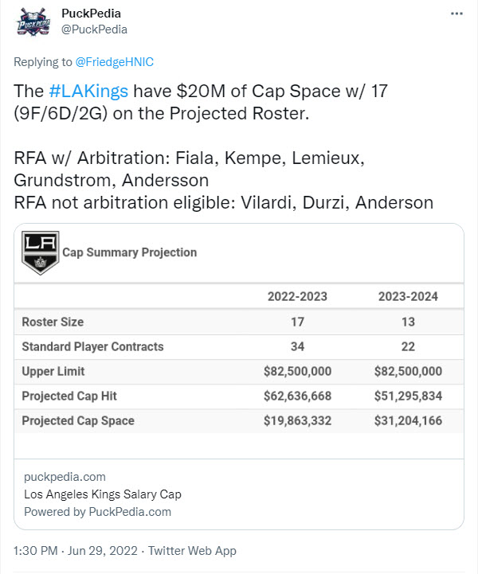The width and height of the screenshot is (478, 574).
Task: Open the #LAKings hashtag
Action: pos(88,91)
